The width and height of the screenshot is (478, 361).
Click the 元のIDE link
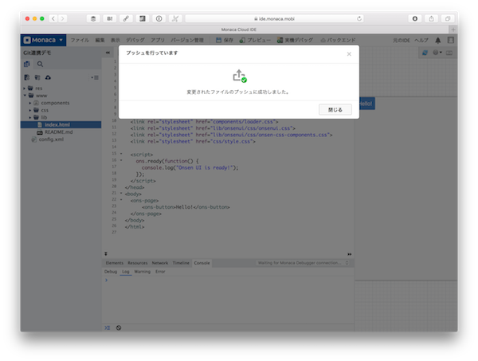tap(402, 41)
